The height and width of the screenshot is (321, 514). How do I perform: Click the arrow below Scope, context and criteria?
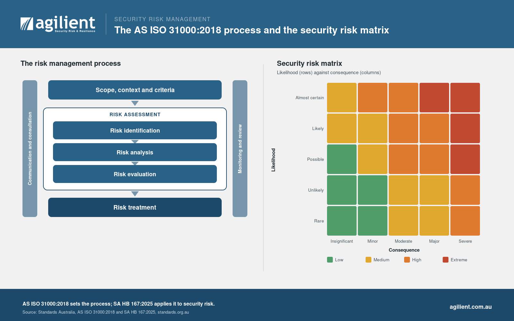[135, 103]
